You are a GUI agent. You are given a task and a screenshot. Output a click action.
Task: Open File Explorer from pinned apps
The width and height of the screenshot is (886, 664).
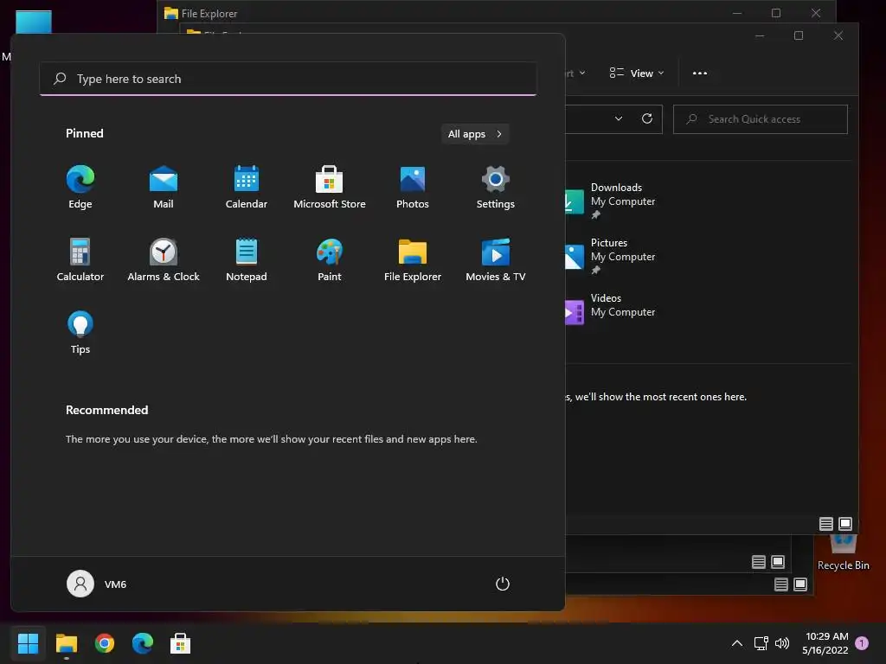[413, 259]
